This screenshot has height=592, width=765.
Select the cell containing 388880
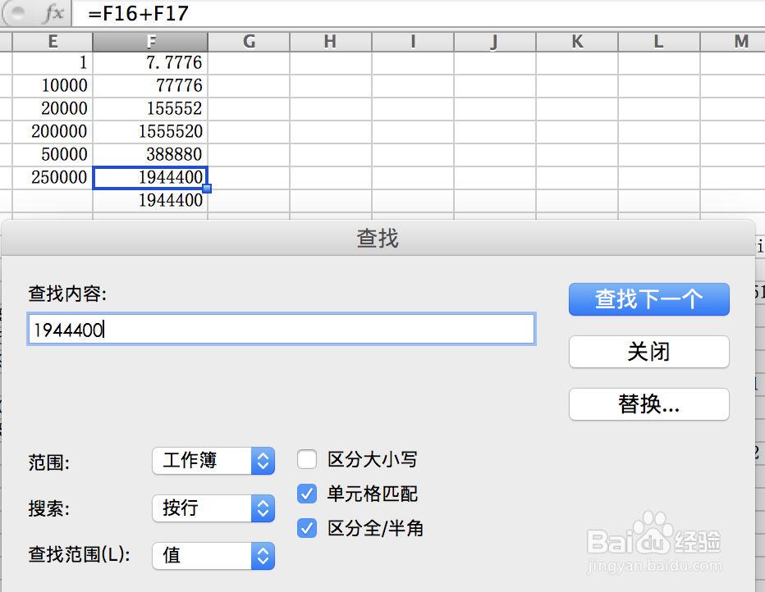(150, 154)
